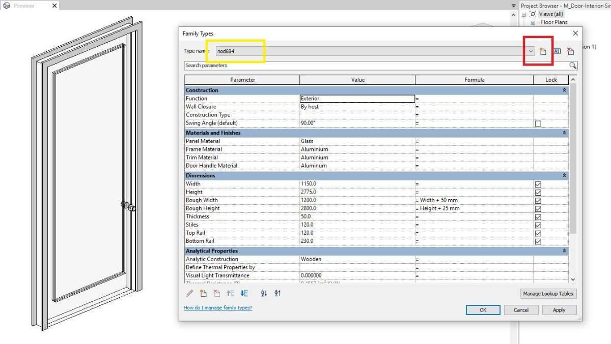Screen dimensions: 611x344
Task: Click the Rename Type icon
Action: click(557, 51)
